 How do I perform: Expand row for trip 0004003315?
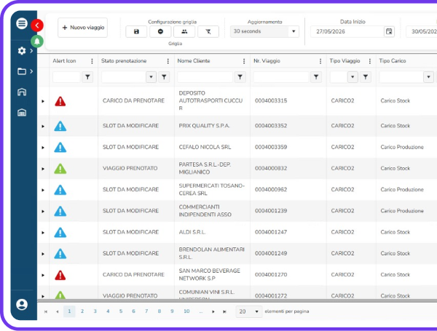pos(43,101)
